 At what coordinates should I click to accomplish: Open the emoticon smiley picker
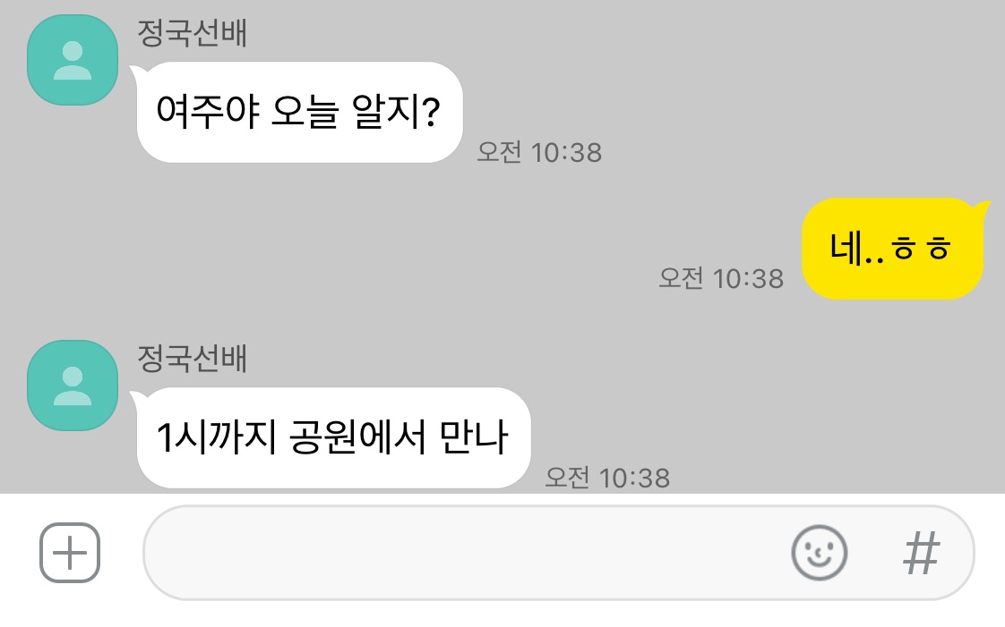point(819,553)
